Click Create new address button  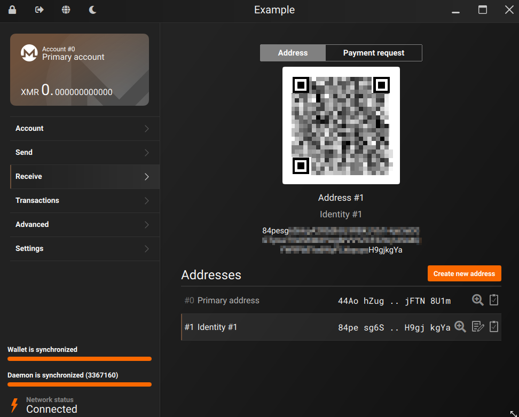point(464,274)
